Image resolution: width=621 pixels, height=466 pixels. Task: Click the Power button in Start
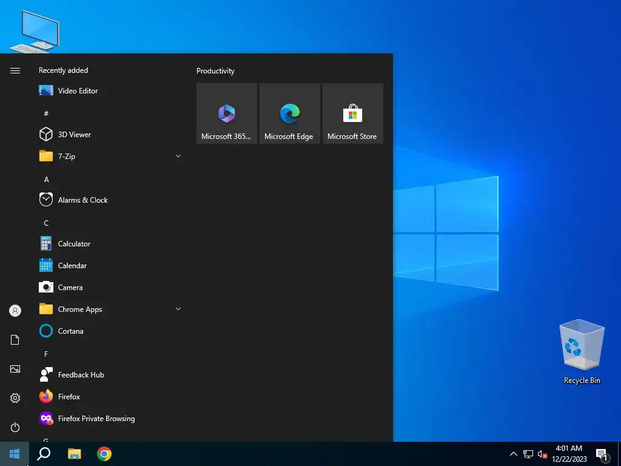tap(15, 427)
